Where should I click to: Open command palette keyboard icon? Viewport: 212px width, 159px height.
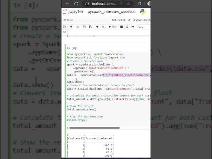[x=65, y=32]
